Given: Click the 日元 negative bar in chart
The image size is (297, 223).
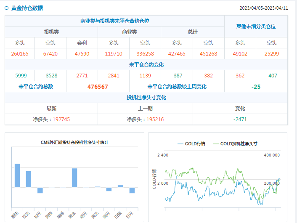Looking at the screenshot, I should click(132, 190).
